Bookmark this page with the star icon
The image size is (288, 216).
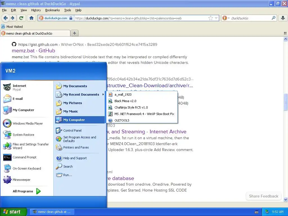(210, 18)
